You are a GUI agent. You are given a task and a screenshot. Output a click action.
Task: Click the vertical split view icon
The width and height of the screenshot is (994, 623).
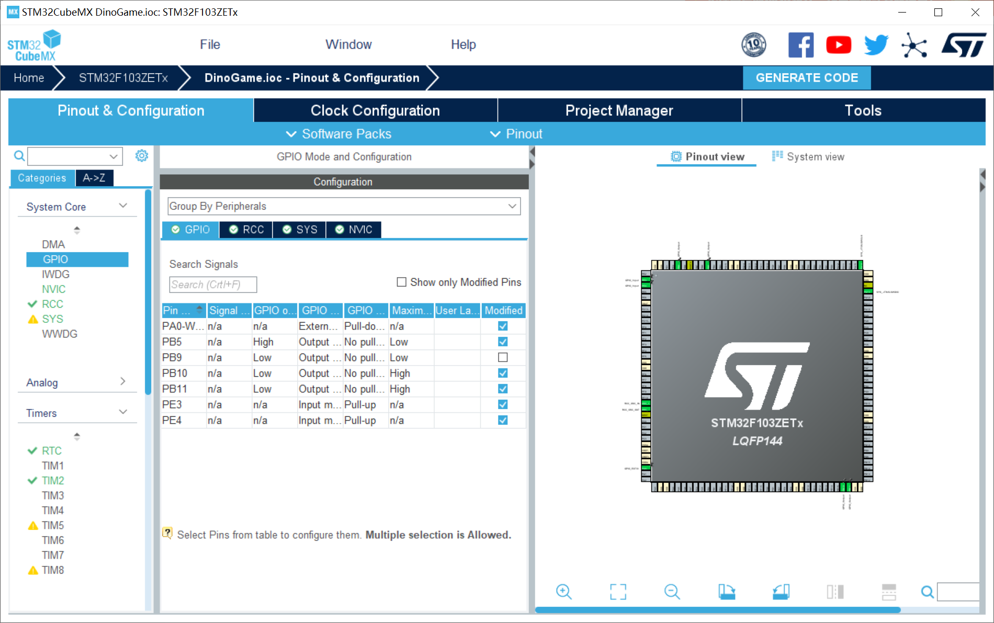pyautogui.click(x=835, y=592)
